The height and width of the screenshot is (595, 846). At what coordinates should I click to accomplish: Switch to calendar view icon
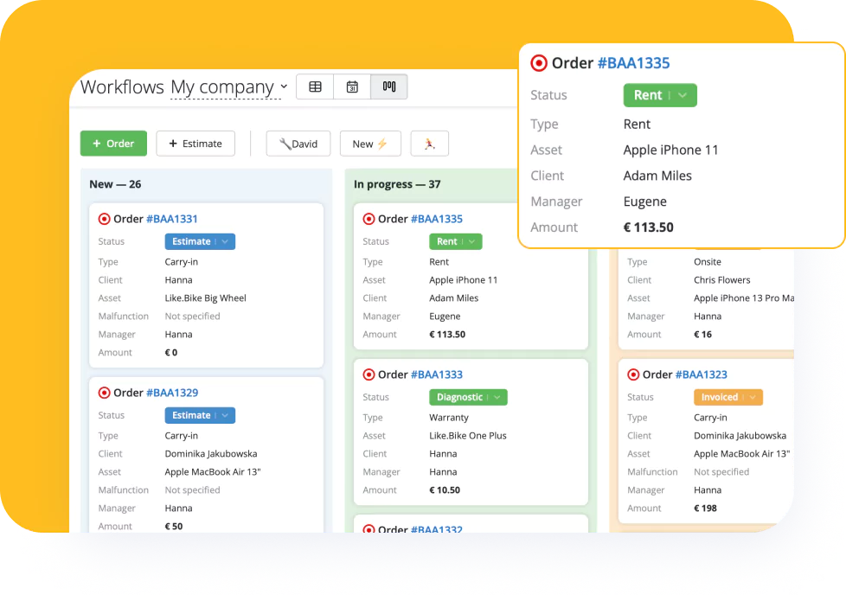(352, 86)
